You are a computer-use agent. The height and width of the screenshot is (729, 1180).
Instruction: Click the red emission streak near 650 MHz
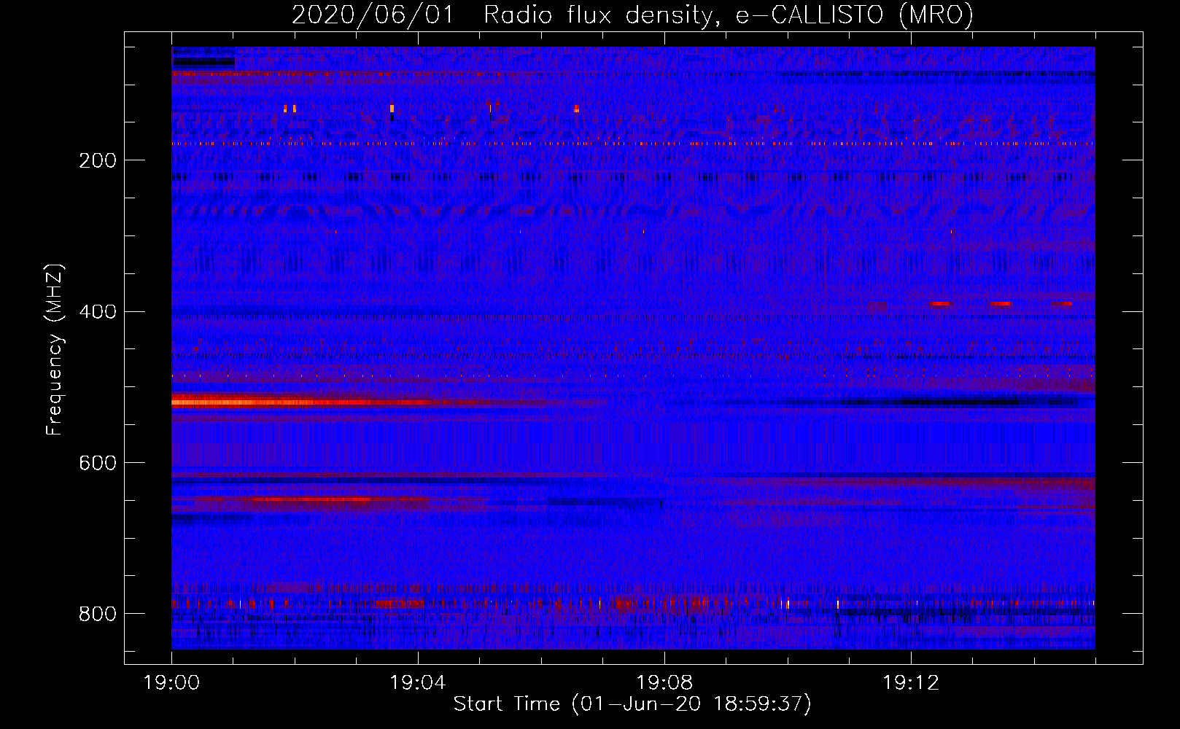(x=314, y=500)
